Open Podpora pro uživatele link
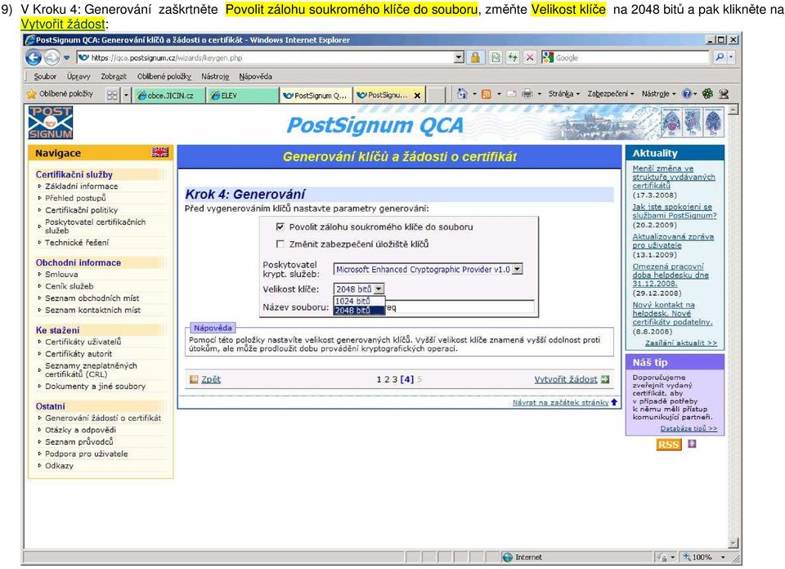The height and width of the screenshot is (569, 785). pyautogui.click(x=87, y=454)
